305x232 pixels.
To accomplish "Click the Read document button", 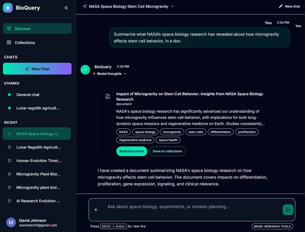I will [x=132, y=151].
